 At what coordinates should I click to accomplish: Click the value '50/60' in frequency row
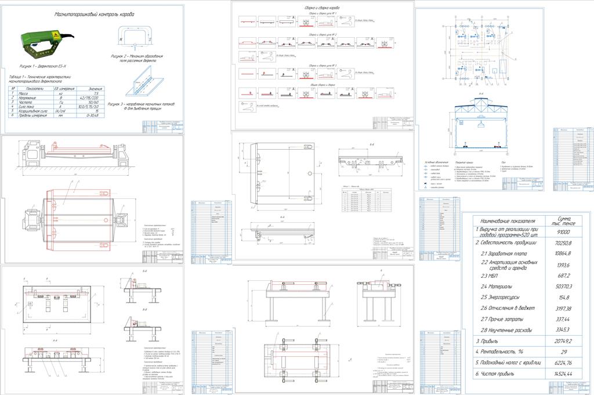(x=93, y=102)
